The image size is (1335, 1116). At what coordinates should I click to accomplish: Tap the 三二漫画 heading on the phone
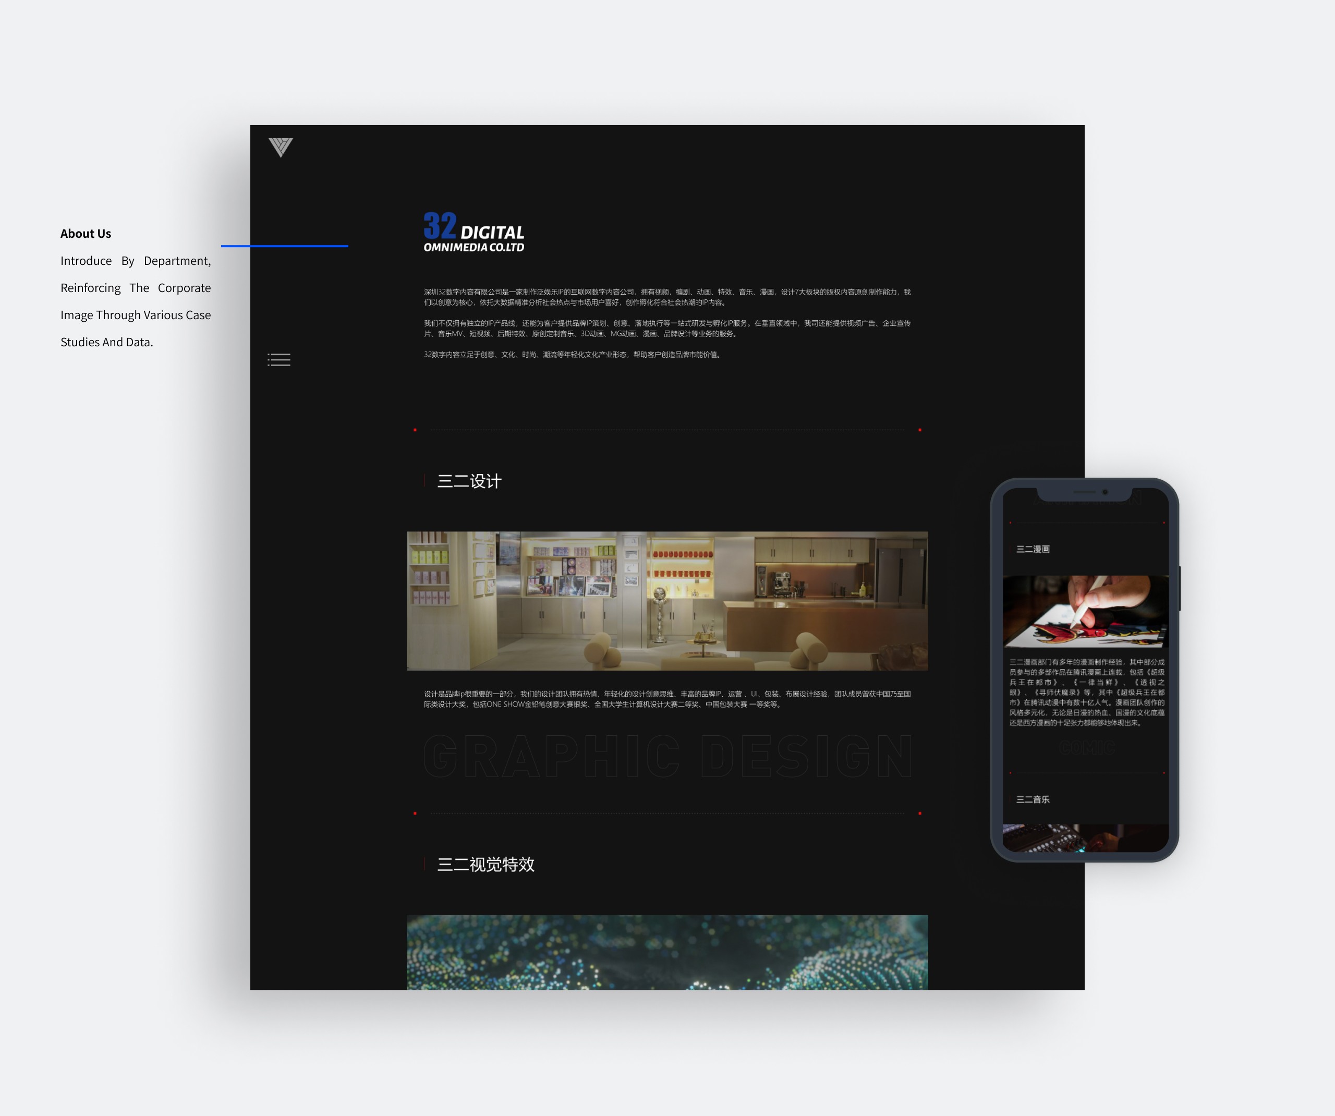pos(1033,550)
